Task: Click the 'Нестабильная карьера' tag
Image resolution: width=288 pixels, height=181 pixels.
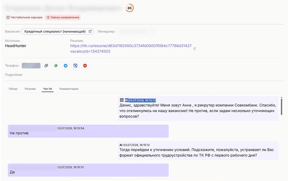Action: (24, 18)
